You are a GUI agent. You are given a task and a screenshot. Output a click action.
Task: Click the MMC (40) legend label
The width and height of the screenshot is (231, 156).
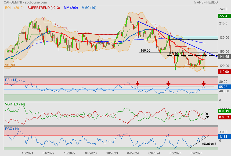(89, 8)
